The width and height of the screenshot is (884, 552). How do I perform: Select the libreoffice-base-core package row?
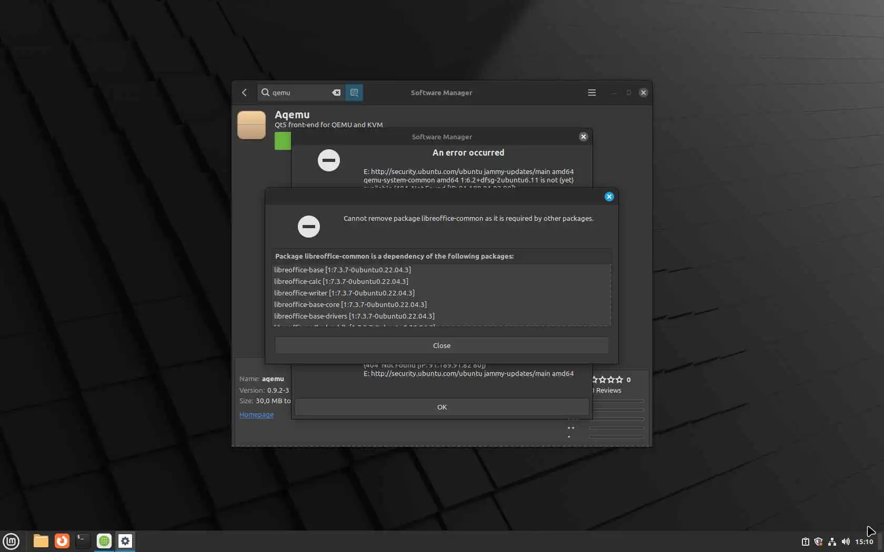pyautogui.click(x=441, y=304)
